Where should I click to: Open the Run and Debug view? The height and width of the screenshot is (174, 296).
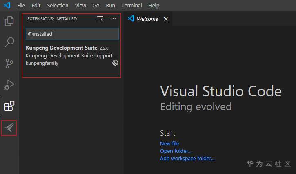[x=9, y=85]
